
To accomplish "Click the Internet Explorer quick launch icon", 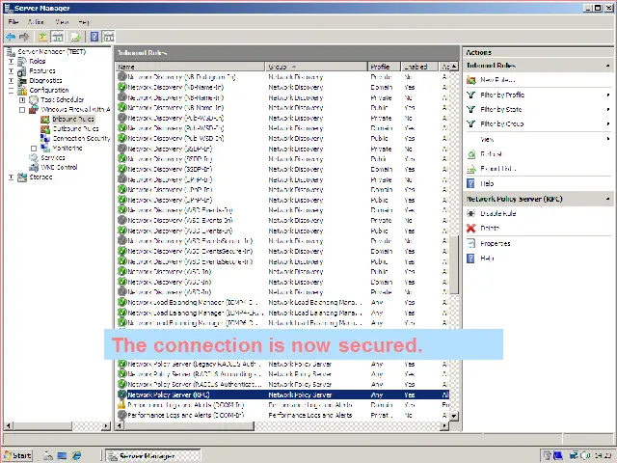I will [x=76, y=455].
